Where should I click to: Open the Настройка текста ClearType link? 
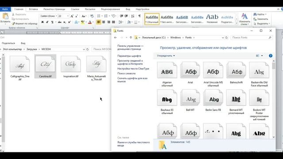tap(133, 69)
